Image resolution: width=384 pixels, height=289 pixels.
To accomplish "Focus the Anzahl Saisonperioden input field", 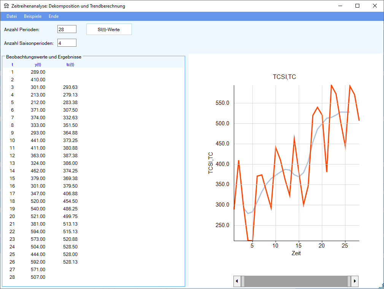I will click(x=67, y=43).
